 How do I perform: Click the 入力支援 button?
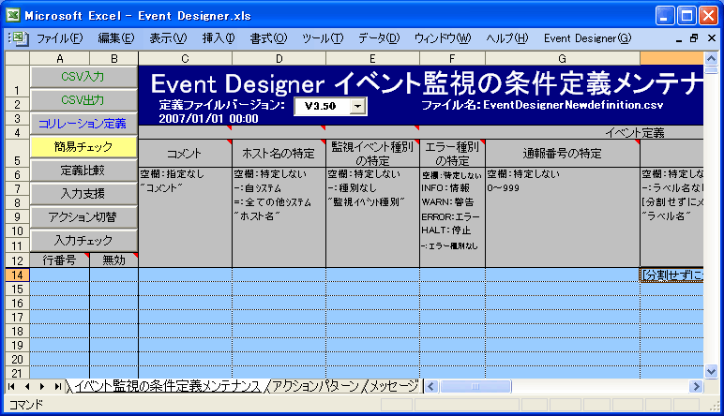click(x=83, y=194)
